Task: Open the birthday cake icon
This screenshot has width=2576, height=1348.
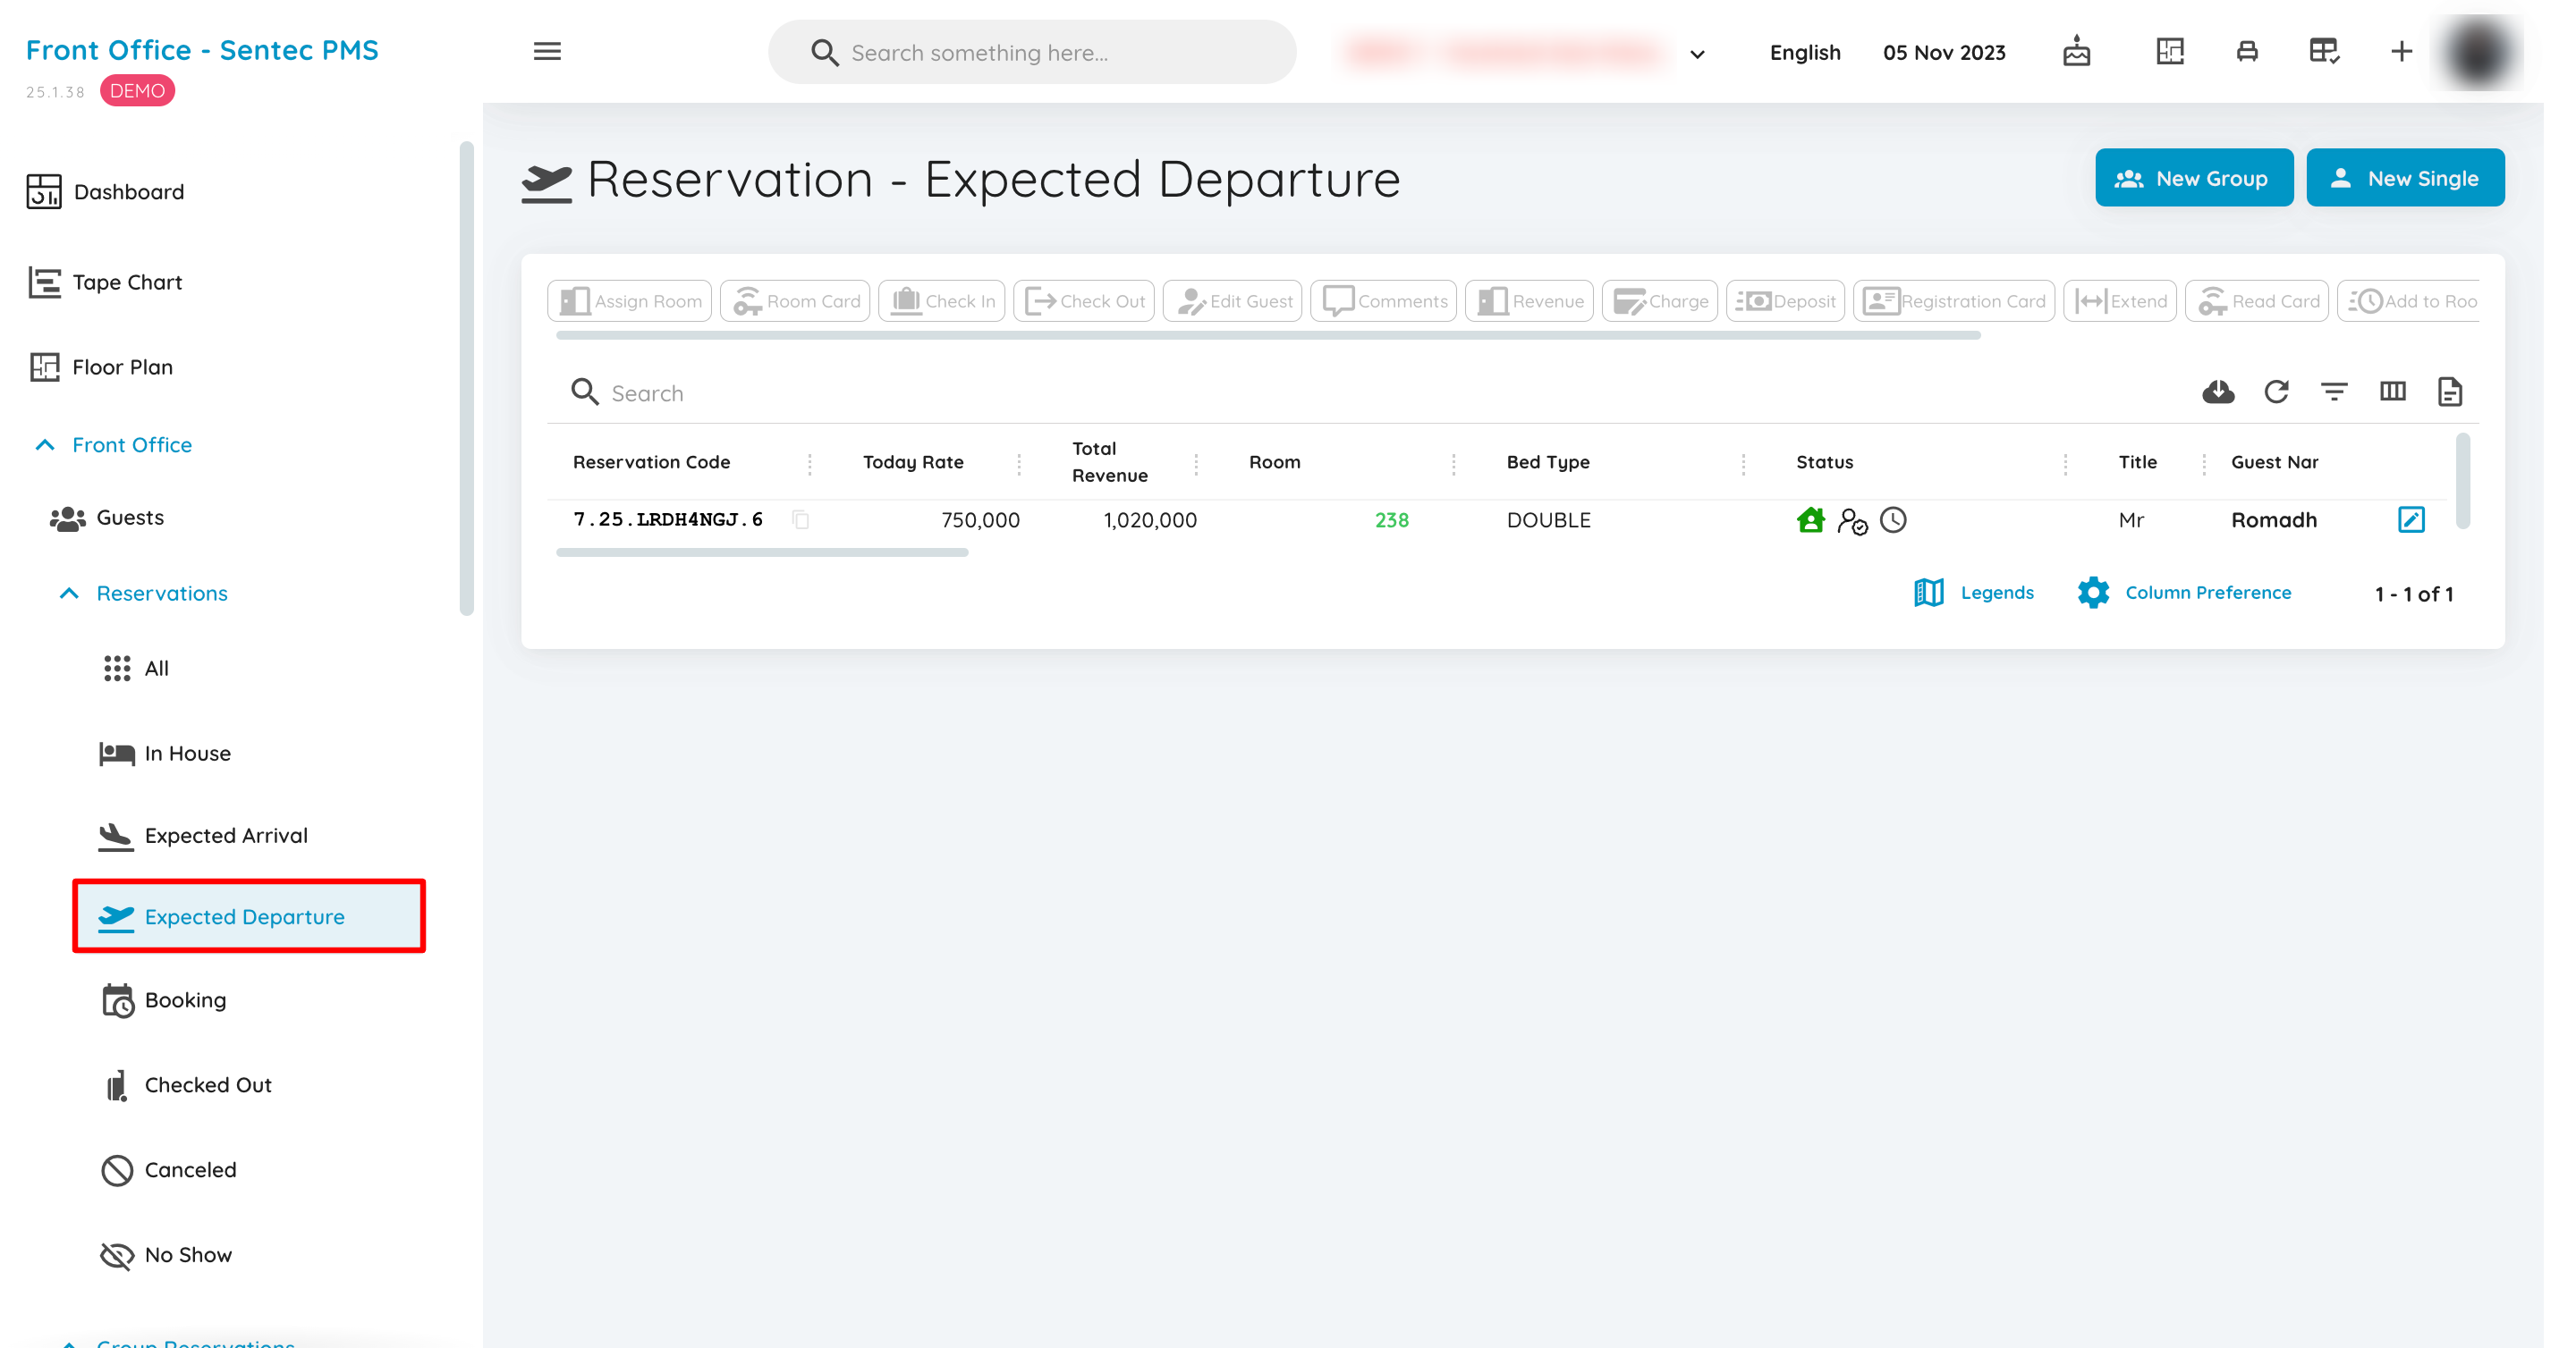Action: click(x=2076, y=51)
